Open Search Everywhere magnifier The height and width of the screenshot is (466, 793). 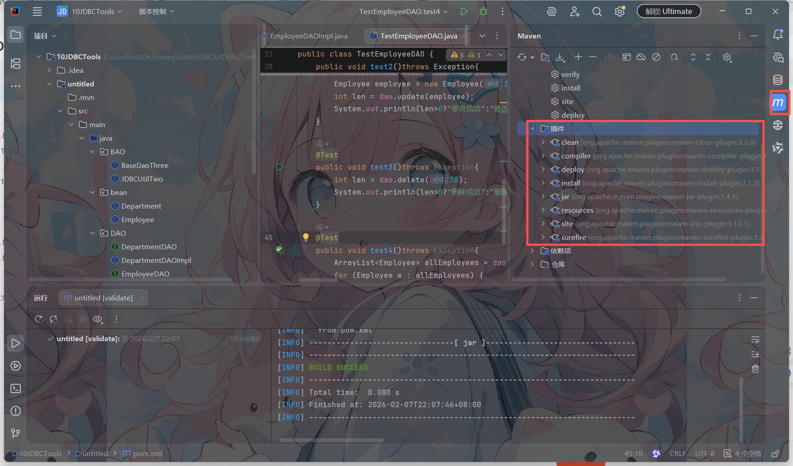[597, 12]
